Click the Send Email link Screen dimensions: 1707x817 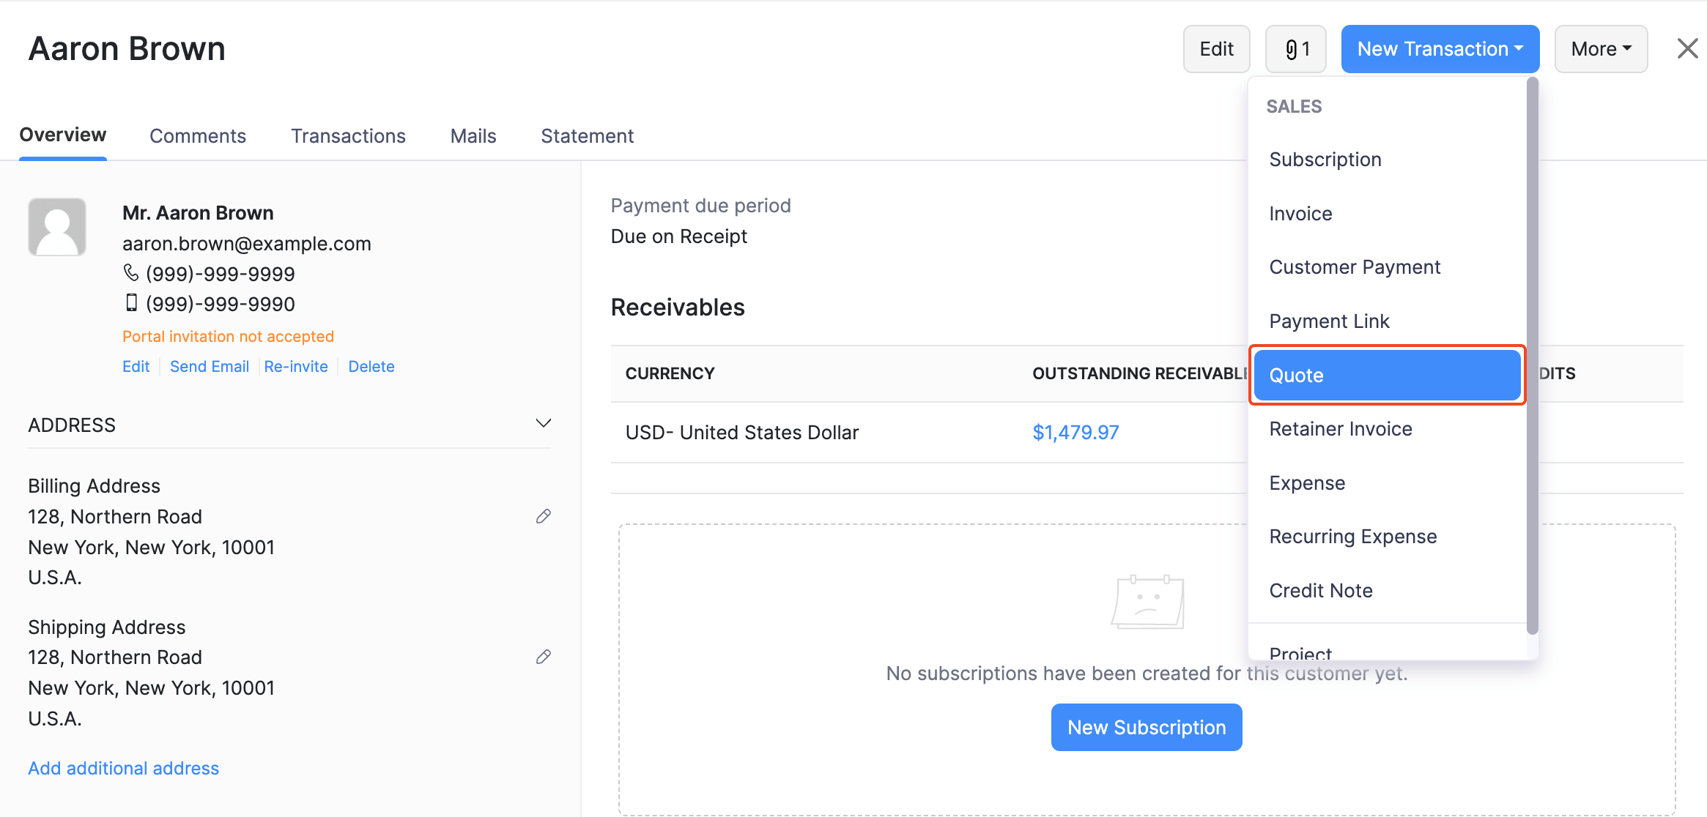[210, 366]
